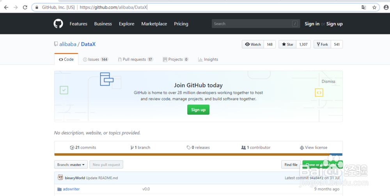Open the browser profile avatar icon
Image resolution: width=390 pixels, height=196 pixels.
click(386, 7)
